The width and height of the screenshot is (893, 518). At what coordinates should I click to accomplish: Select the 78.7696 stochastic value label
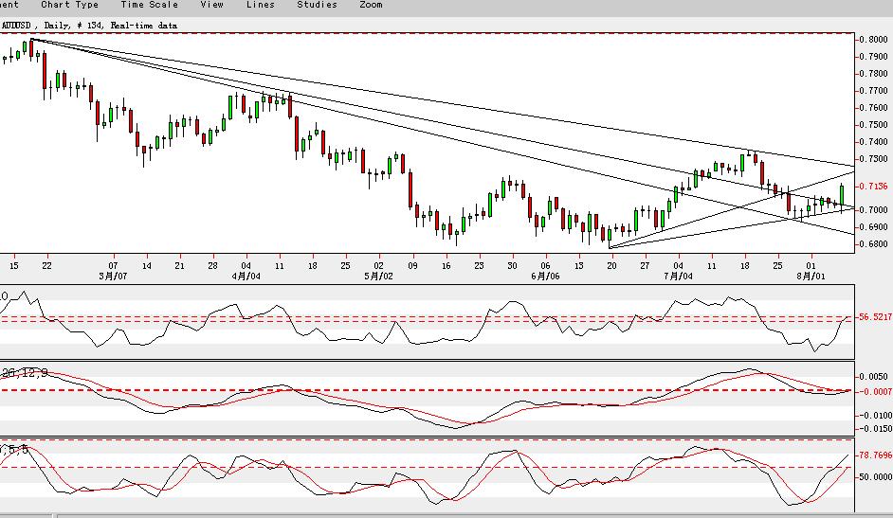[x=875, y=455]
